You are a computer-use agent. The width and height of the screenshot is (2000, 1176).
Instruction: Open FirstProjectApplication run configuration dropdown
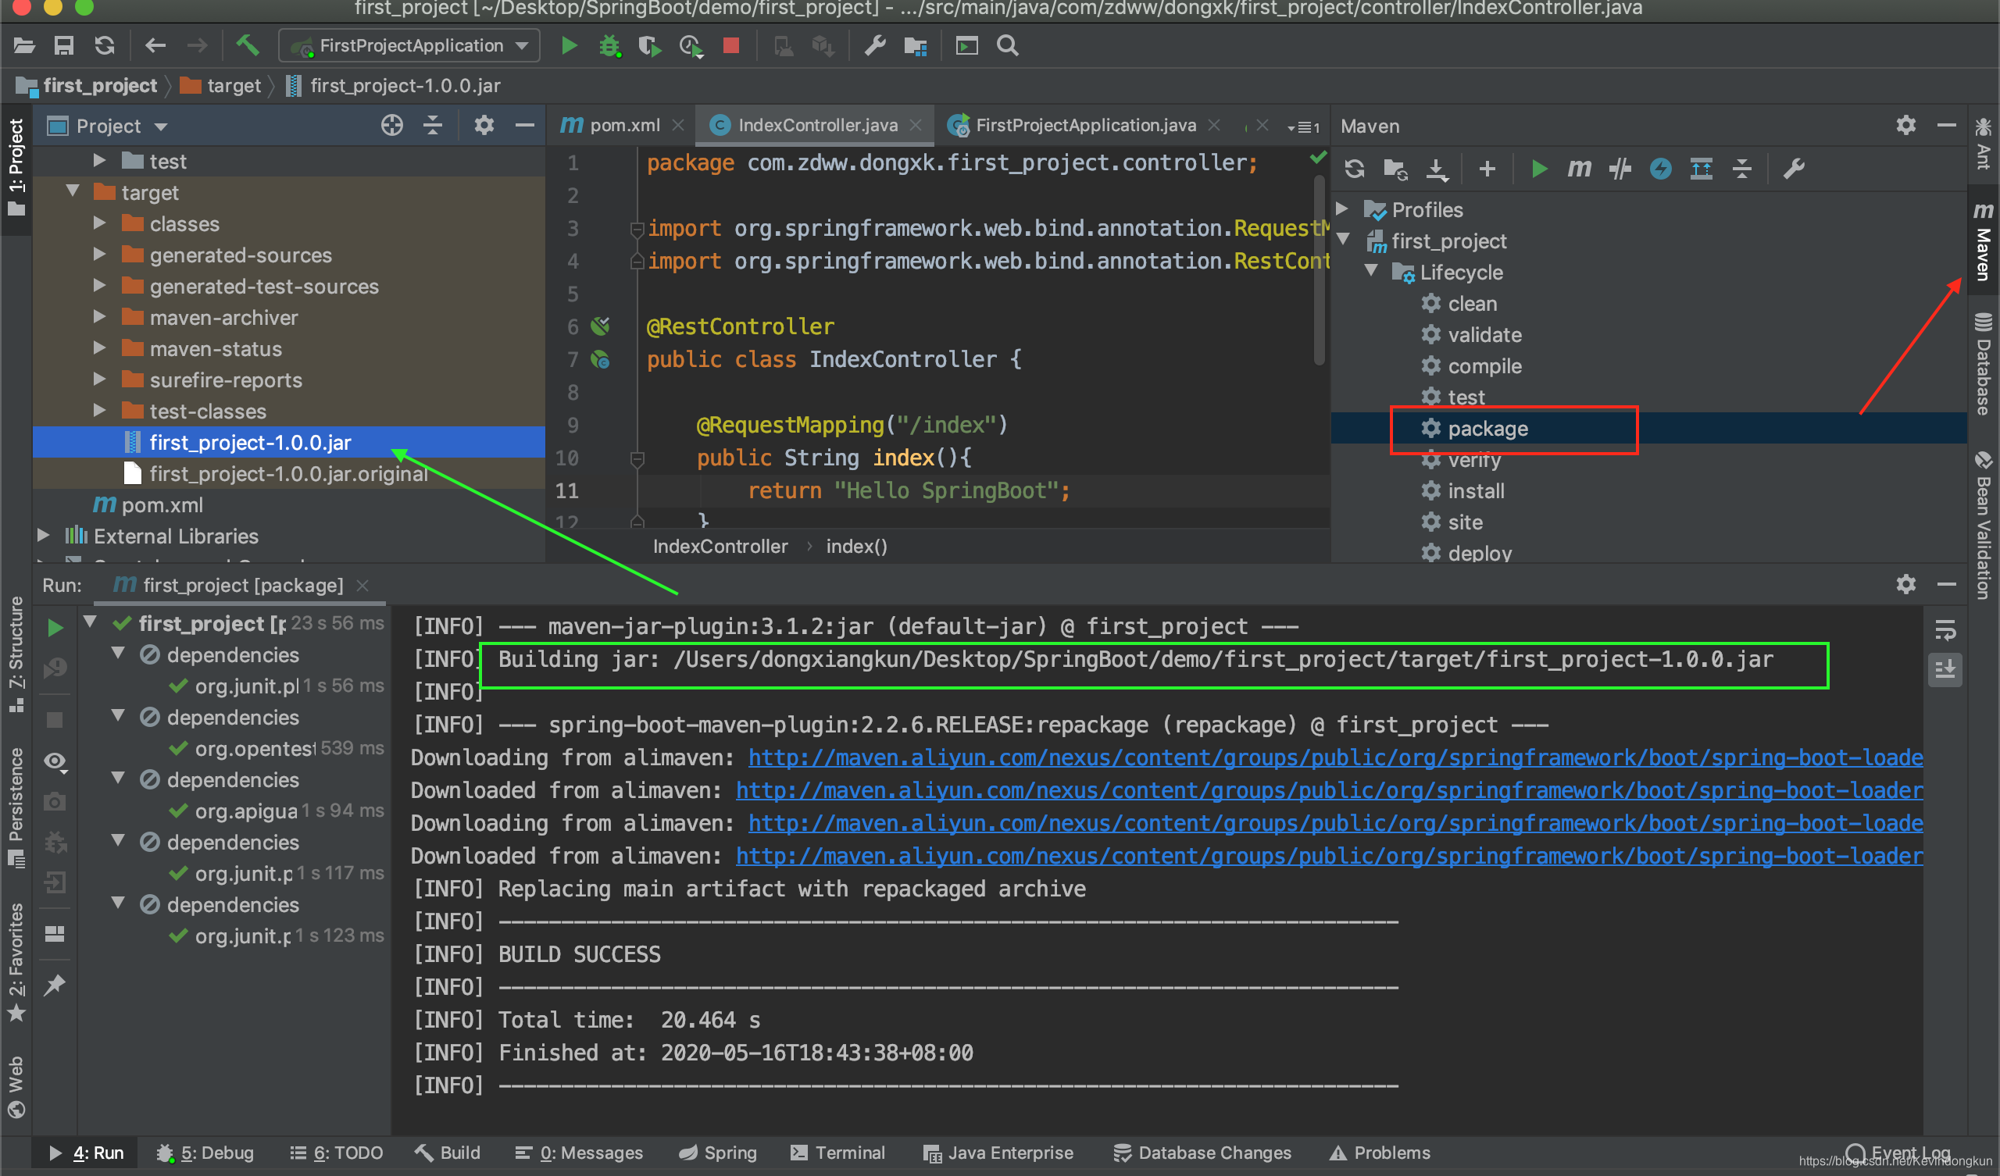click(x=410, y=45)
